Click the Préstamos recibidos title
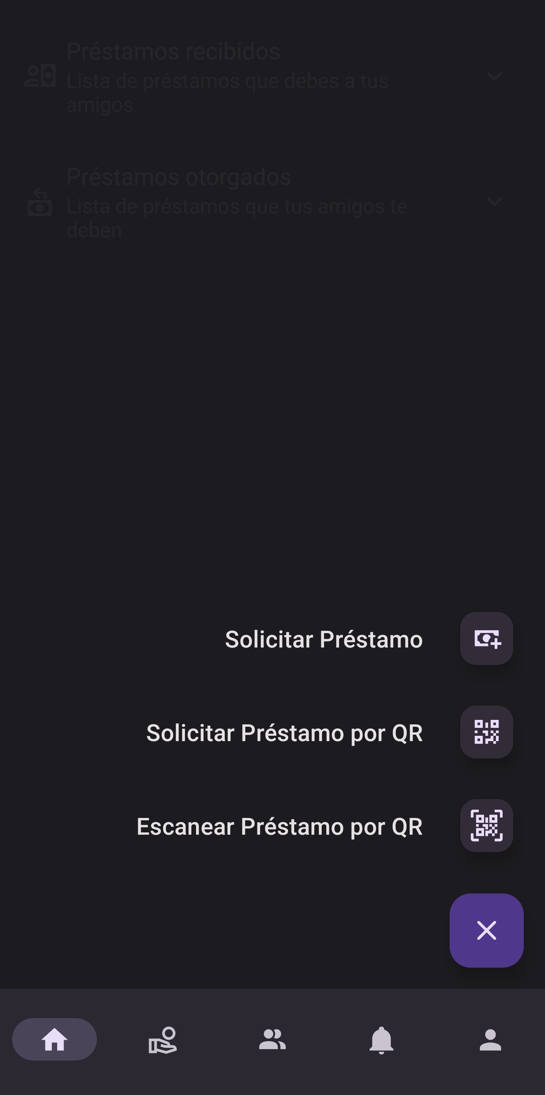 [x=173, y=52]
